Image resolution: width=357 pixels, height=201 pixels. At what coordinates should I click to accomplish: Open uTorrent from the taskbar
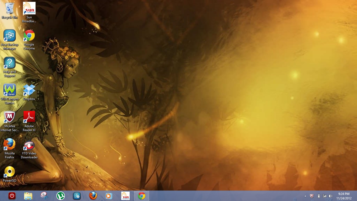tap(61, 196)
